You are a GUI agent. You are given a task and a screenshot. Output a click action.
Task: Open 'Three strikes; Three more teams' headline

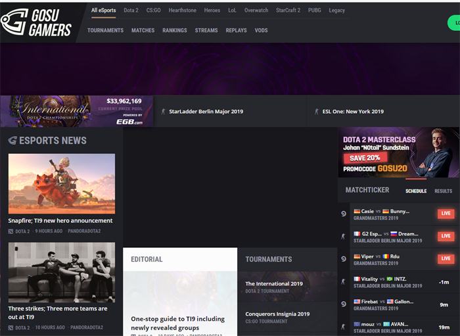tap(58, 313)
